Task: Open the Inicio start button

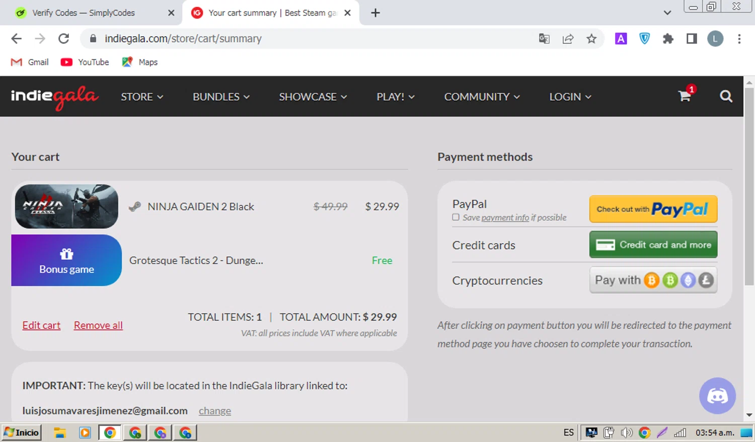Action: (x=22, y=432)
